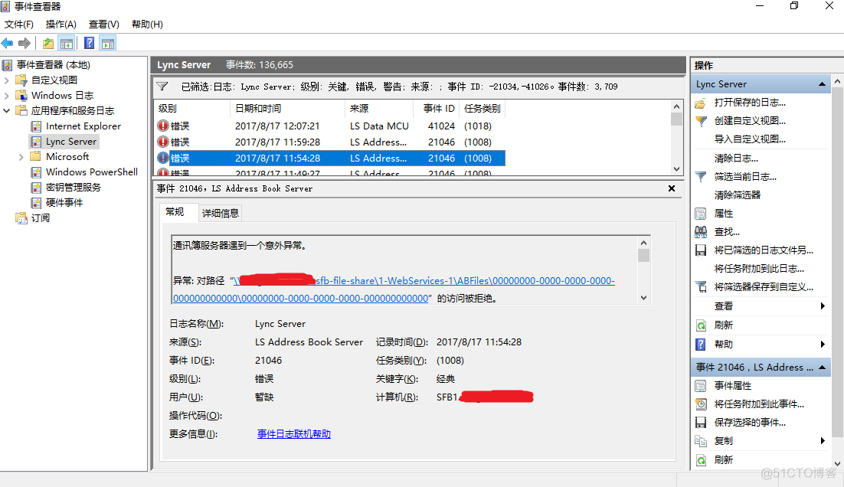Click error icon of 11:59:28 event row
This screenshot has height=487, width=844.
(x=162, y=142)
